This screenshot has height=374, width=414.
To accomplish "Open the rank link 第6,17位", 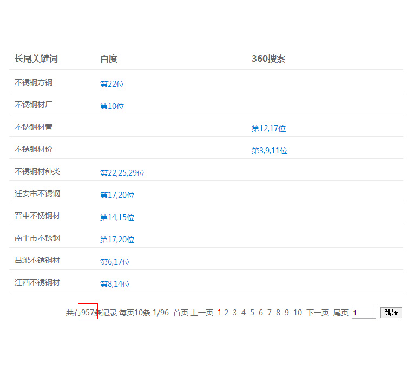I will click(115, 262).
